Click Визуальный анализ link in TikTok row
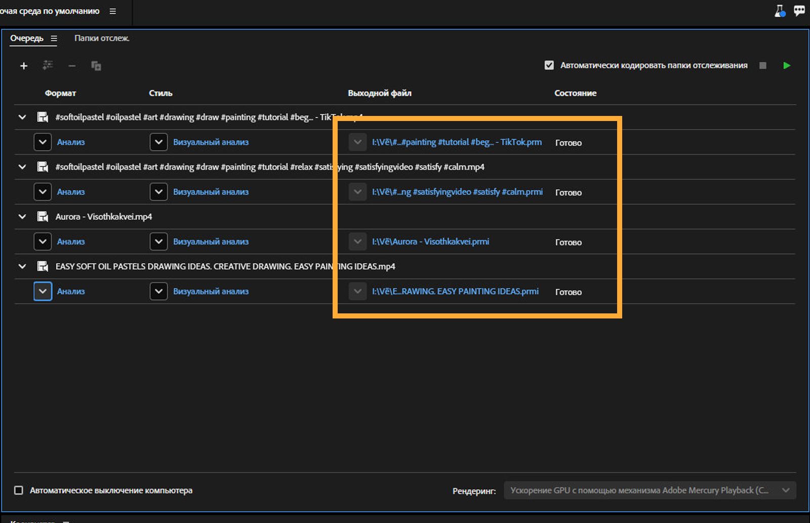The image size is (810, 523). 211,142
